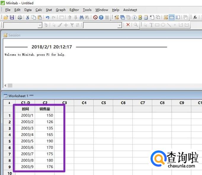
Task: Open Help with the blue question mark
Action: [x=101, y=17]
